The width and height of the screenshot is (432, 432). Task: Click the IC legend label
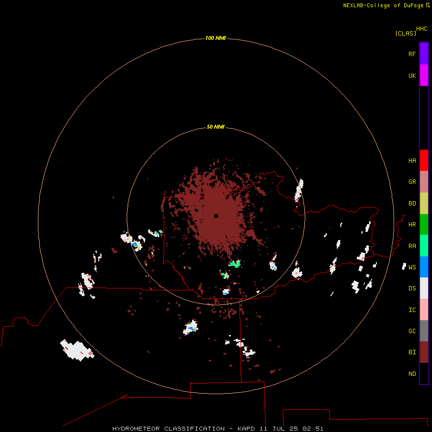point(412,310)
